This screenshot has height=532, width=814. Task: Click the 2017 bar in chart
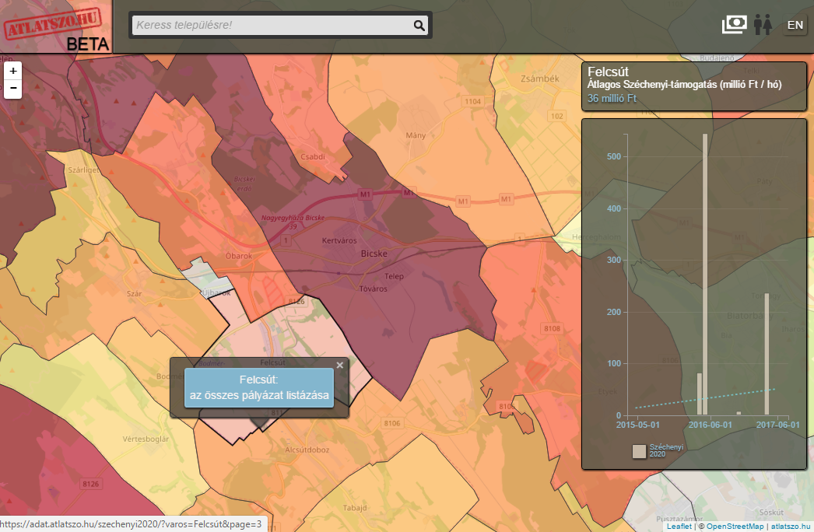point(767,354)
